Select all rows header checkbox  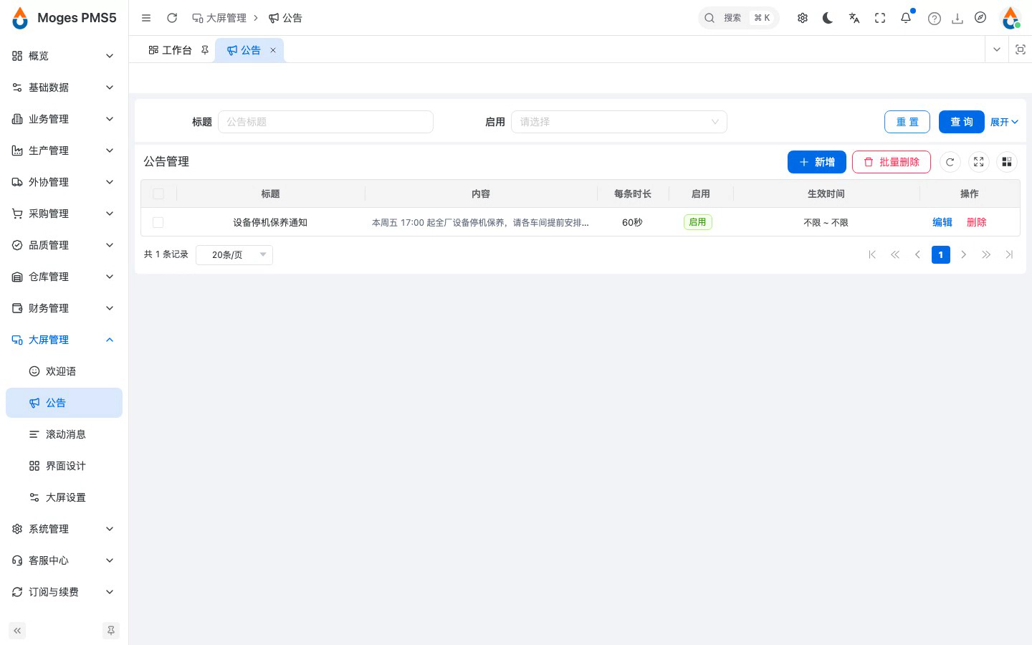tap(158, 194)
